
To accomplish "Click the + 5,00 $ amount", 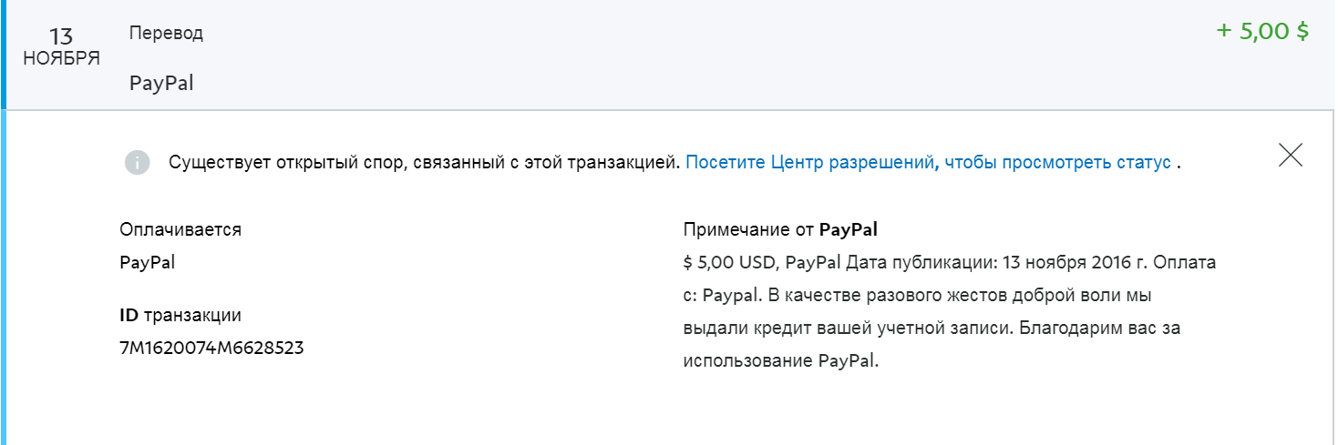I will pos(1262,32).
